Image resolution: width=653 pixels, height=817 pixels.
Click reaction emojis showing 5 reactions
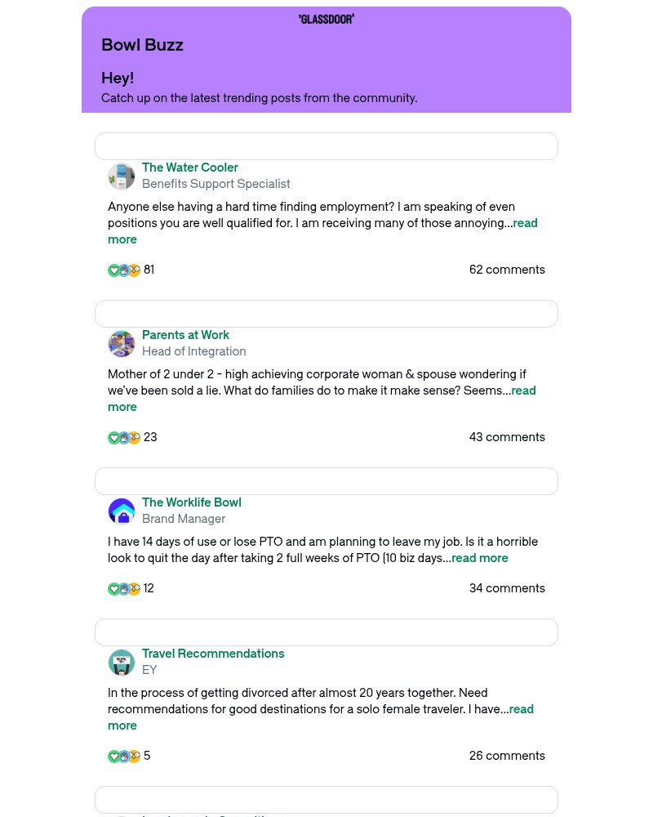(124, 757)
